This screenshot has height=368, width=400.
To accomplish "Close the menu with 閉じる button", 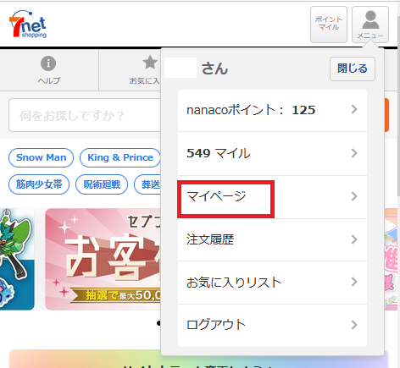I will point(353,69).
